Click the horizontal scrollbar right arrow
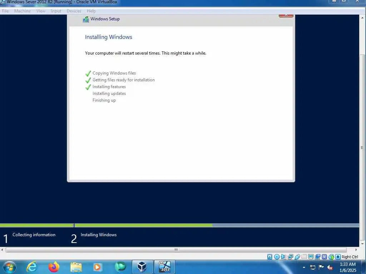 click(356, 250)
